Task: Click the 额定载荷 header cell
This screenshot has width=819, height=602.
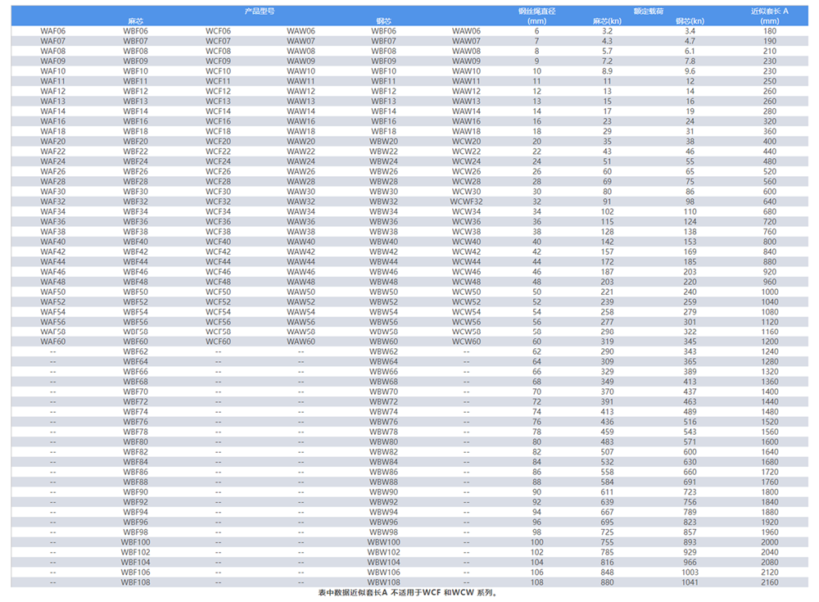Action: click(648, 11)
